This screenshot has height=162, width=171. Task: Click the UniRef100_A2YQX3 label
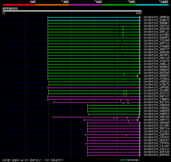pyautogui.click(x=157, y=132)
